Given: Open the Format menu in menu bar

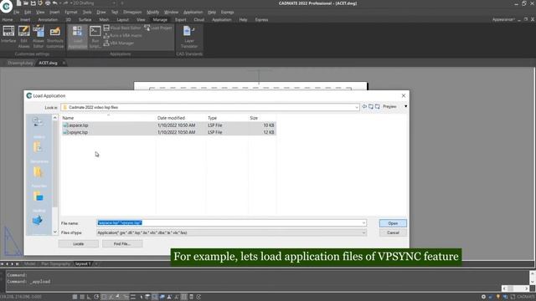Looking at the screenshot, I should [x=71, y=12].
